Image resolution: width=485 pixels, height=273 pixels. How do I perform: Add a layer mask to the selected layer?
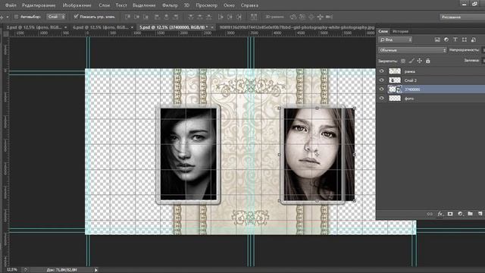tap(450, 214)
